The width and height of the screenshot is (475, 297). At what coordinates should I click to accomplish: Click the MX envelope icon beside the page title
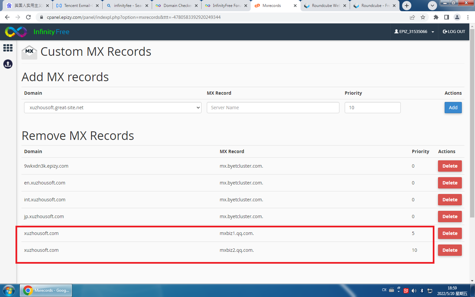coord(29,51)
